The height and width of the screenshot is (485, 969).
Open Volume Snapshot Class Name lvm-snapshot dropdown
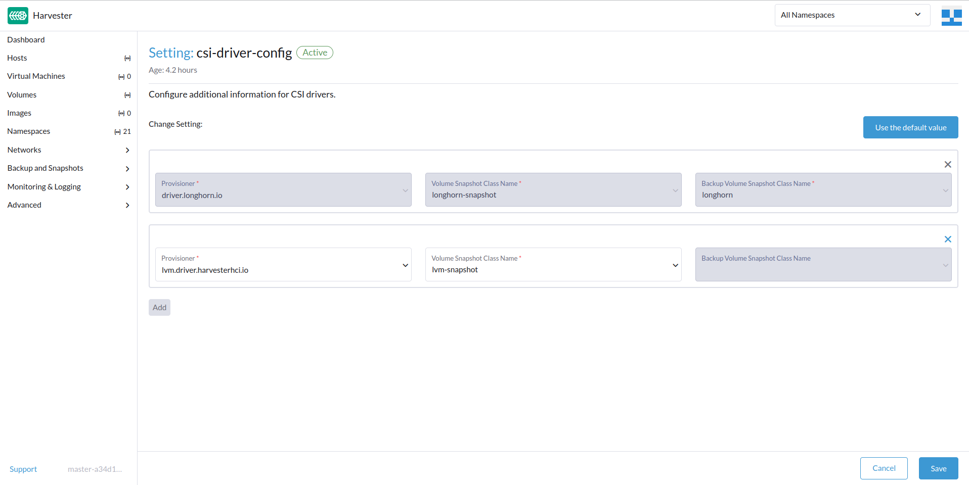click(x=553, y=265)
